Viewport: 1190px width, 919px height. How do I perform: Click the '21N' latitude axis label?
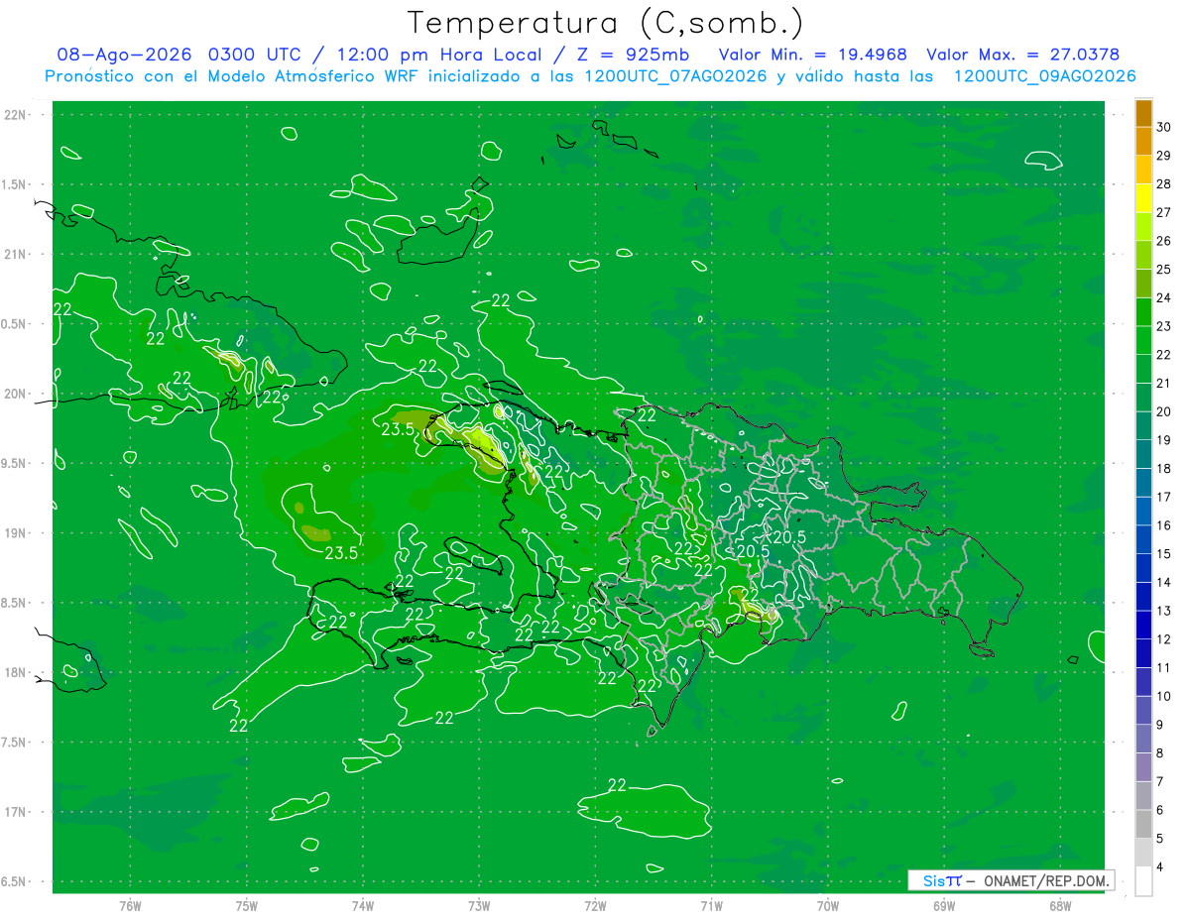[x=15, y=255]
